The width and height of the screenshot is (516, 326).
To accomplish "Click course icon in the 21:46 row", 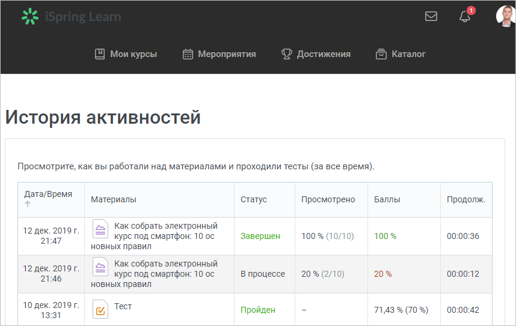I will [100, 267].
